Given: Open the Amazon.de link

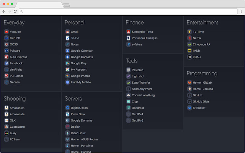Looking at the screenshot, I should tap(17, 114).
